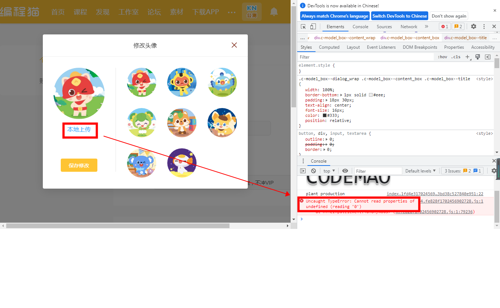
Task: Close the console drawer
Action: [x=494, y=161]
